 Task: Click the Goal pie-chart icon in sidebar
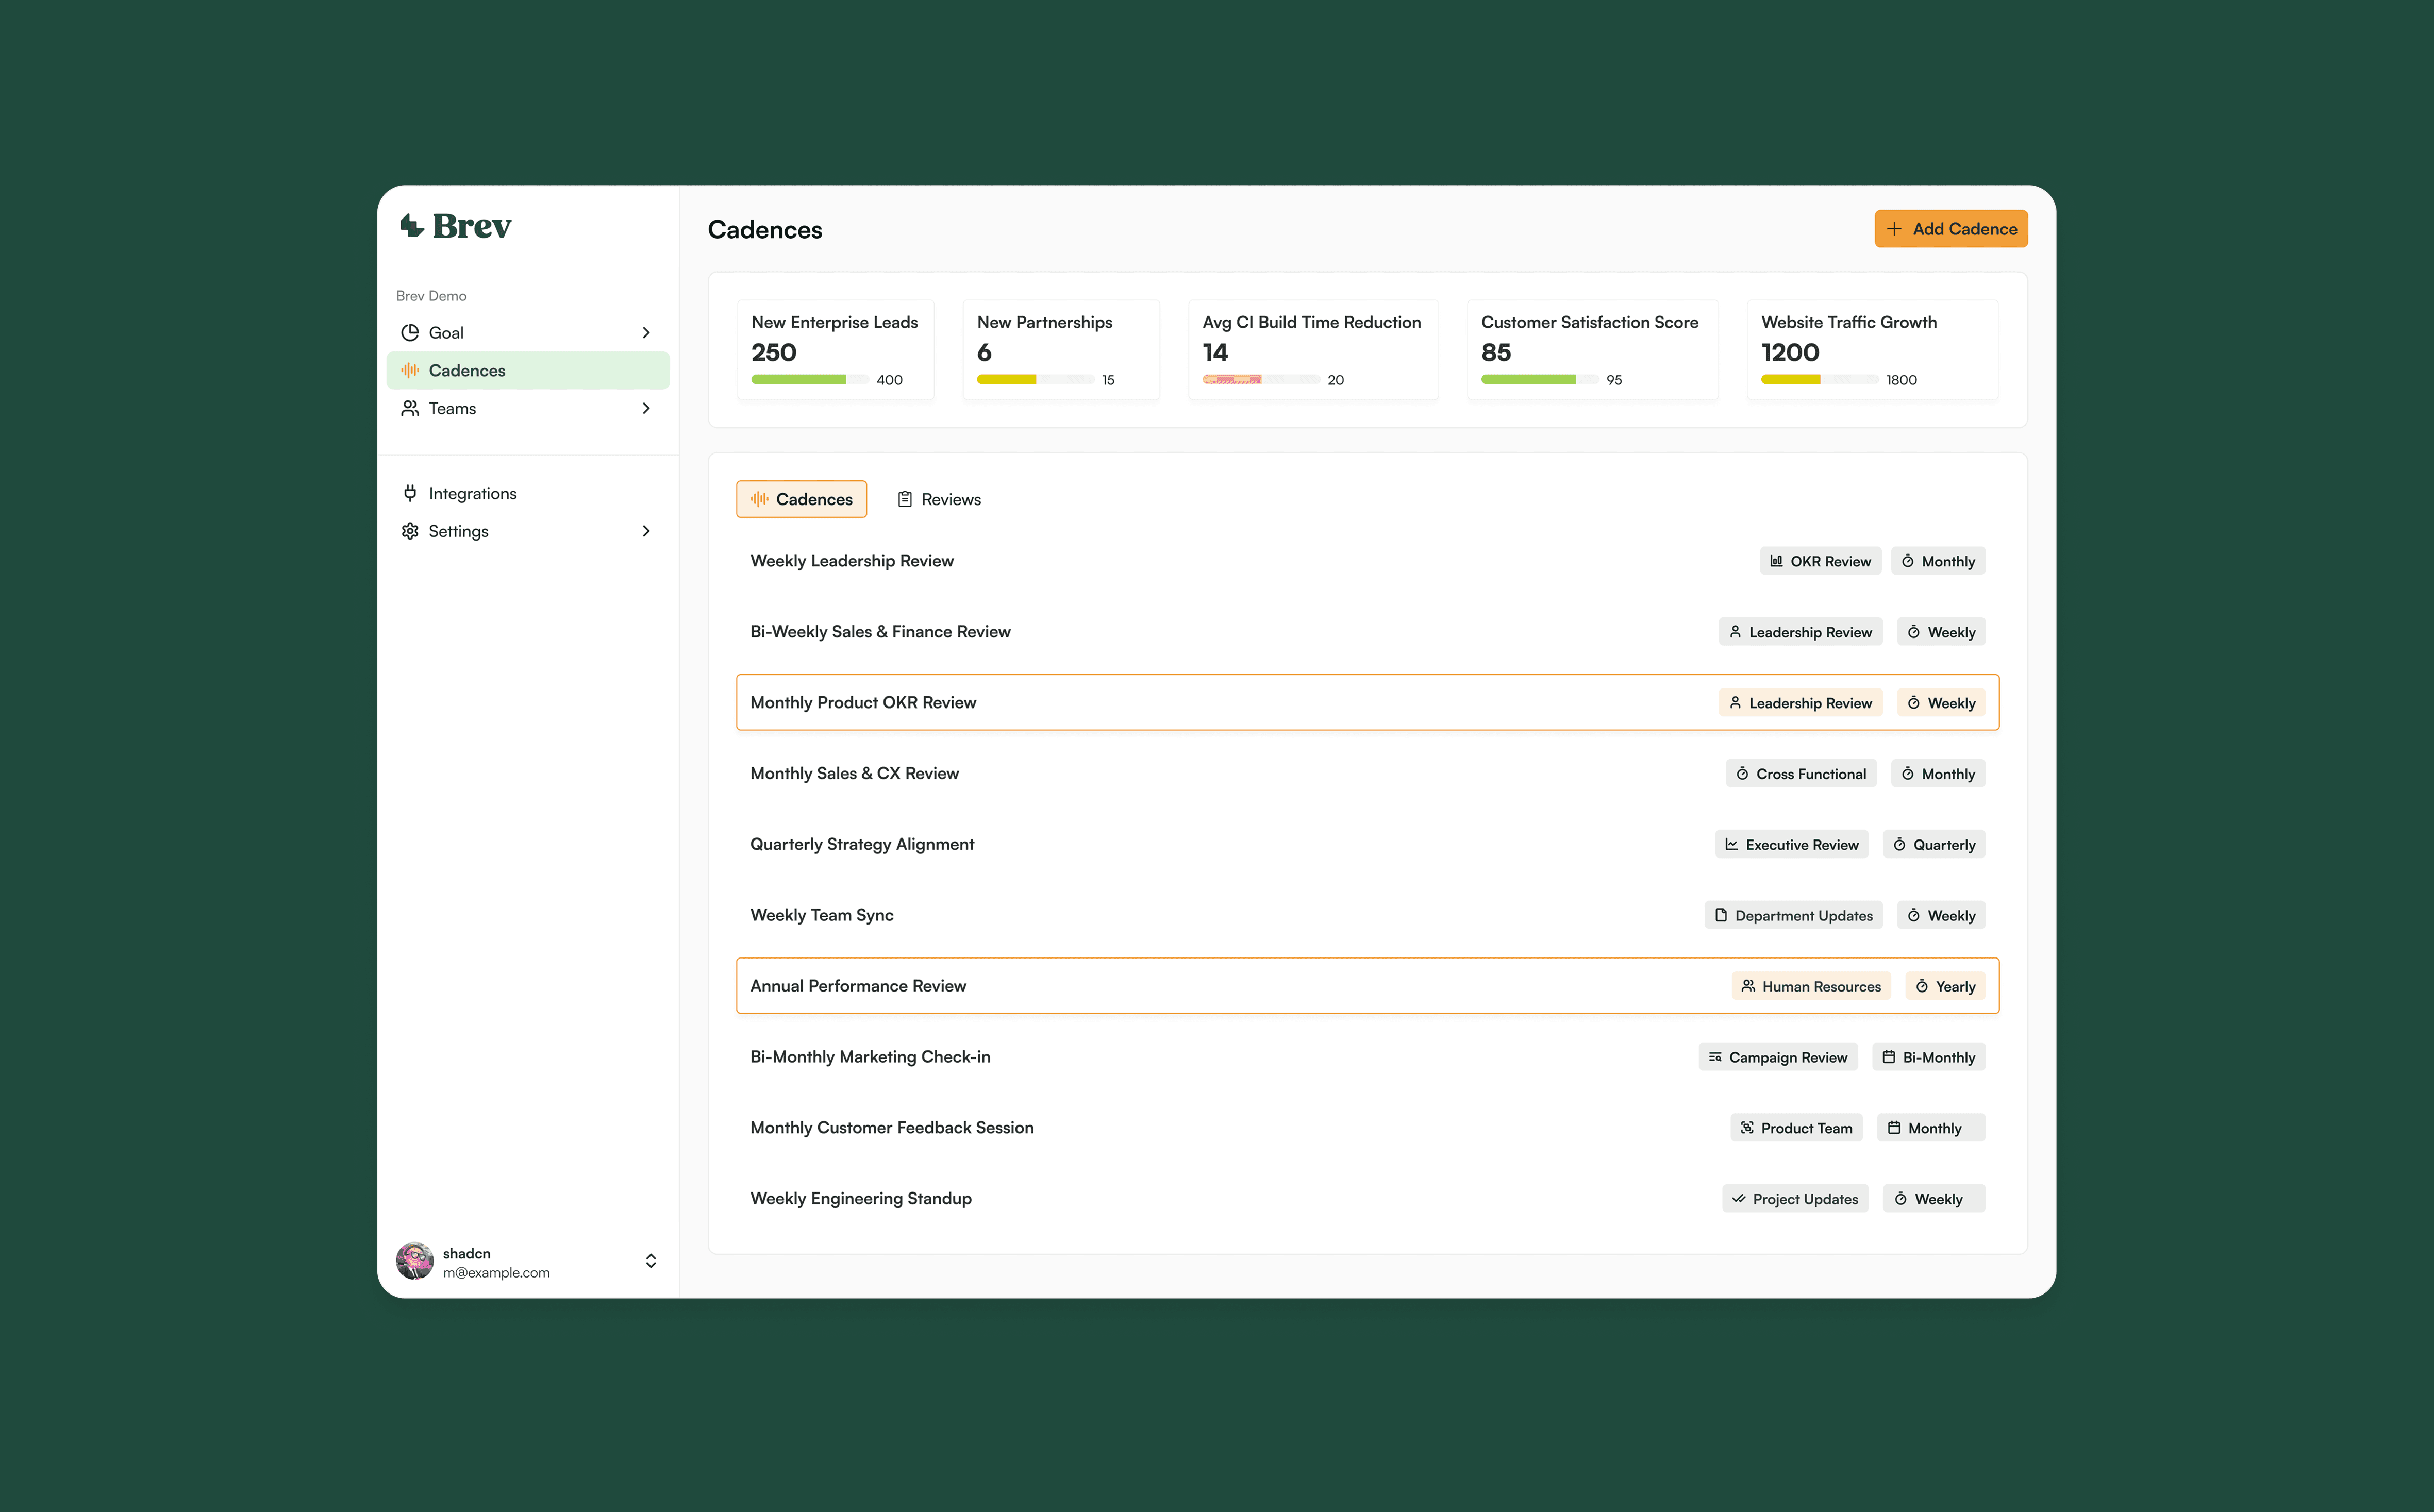pyautogui.click(x=410, y=333)
